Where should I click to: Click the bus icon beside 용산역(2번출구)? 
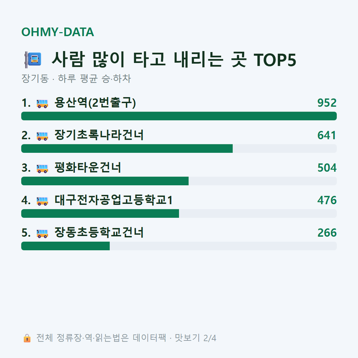tap(42, 103)
